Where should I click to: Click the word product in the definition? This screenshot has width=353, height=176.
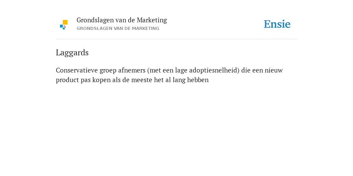pyautogui.click(x=67, y=80)
